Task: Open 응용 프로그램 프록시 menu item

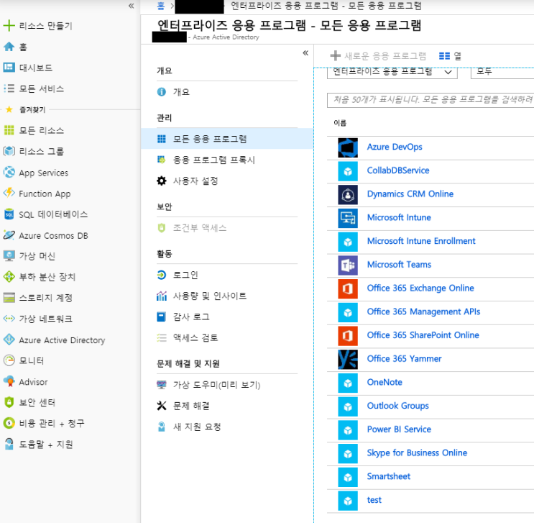Action: [227, 160]
